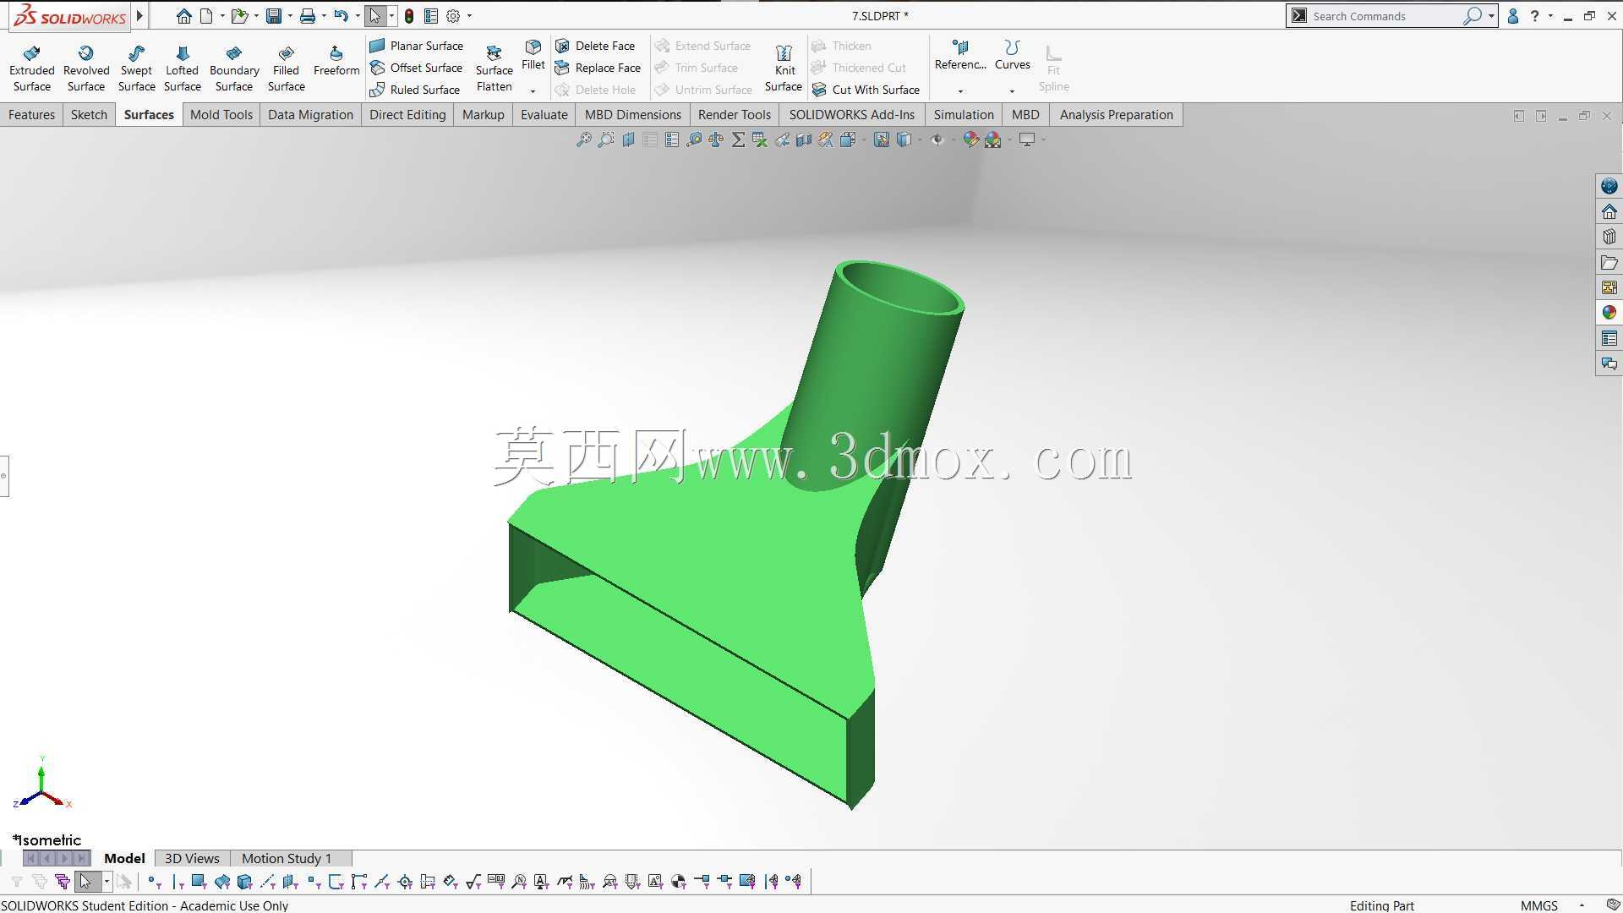The height and width of the screenshot is (913, 1623).
Task: Click the Apply Scene icon
Action: [x=993, y=139]
